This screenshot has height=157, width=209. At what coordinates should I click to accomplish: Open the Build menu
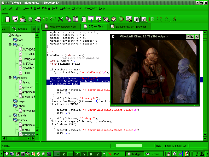pyautogui.click(x=37, y=8)
